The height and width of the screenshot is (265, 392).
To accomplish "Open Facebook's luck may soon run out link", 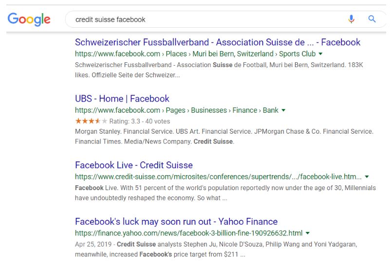I will tap(176, 222).
